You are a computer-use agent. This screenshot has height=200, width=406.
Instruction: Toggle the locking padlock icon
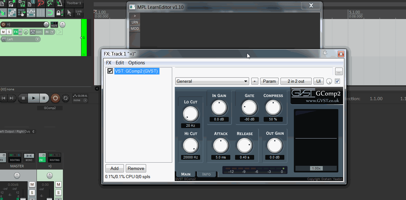pos(59,13)
